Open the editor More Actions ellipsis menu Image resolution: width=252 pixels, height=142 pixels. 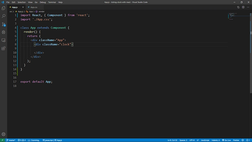pos(248,7)
